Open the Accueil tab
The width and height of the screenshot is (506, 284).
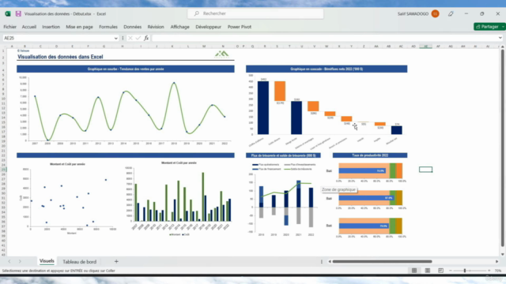click(29, 27)
